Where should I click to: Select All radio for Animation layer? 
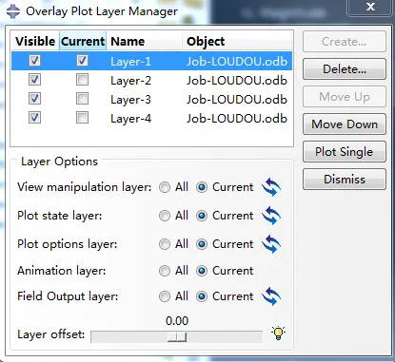coord(165,271)
